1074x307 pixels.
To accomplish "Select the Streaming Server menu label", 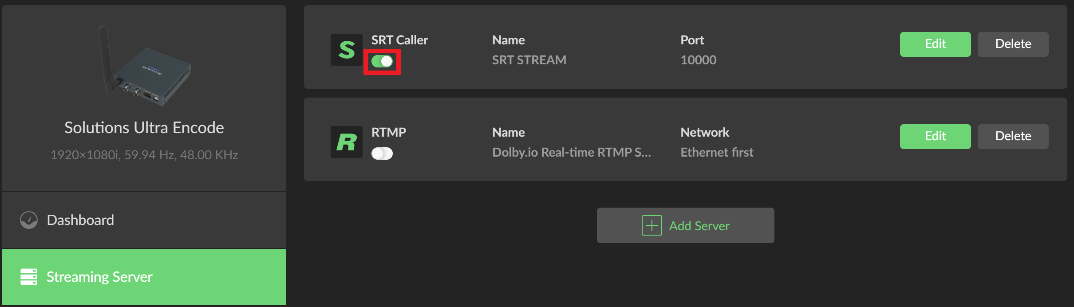I will [x=99, y=277].
